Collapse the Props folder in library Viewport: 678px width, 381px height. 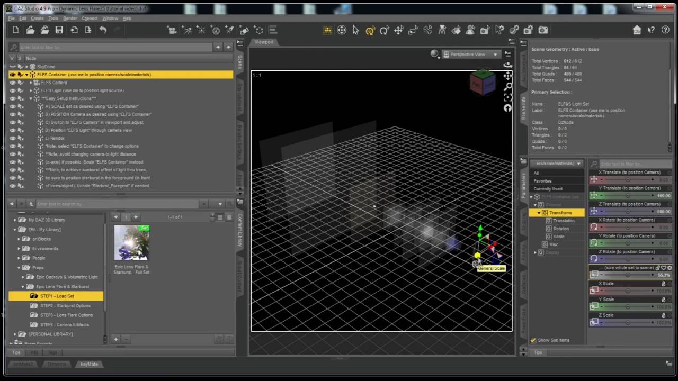(19, 268)
